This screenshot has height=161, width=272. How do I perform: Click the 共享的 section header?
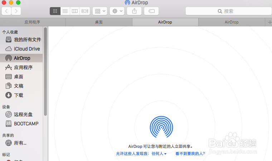[x=8, y=135]
